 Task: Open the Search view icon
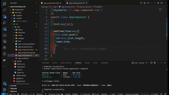[4, 10]
